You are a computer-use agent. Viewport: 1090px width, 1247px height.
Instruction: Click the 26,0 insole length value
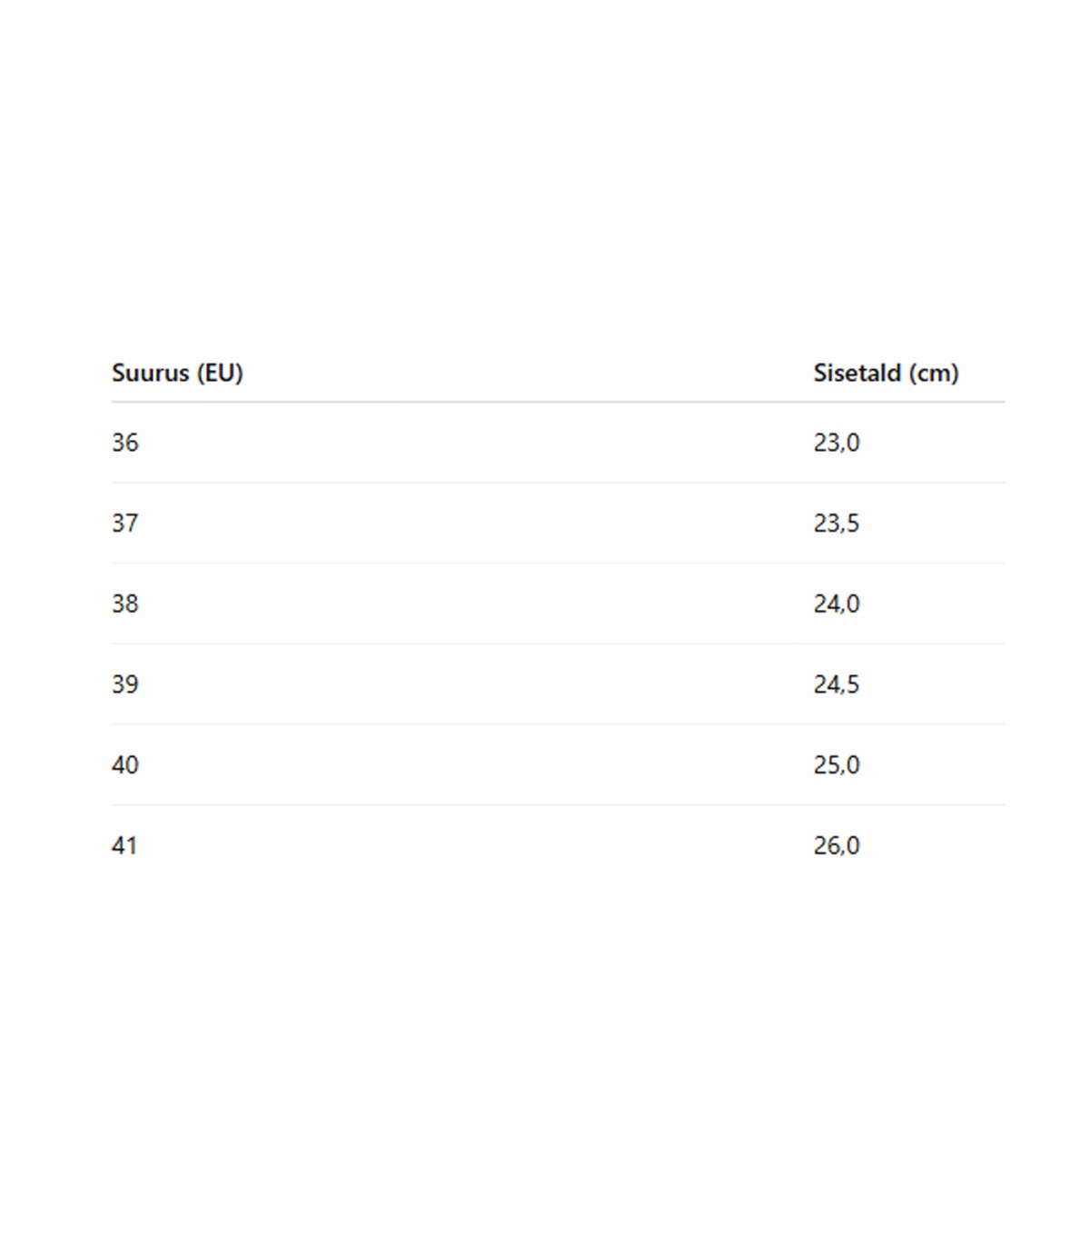pos(836,846)
